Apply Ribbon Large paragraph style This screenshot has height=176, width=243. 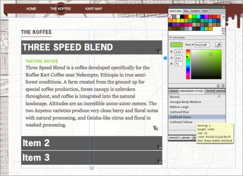pyautogui.click(x=197, y=107)
